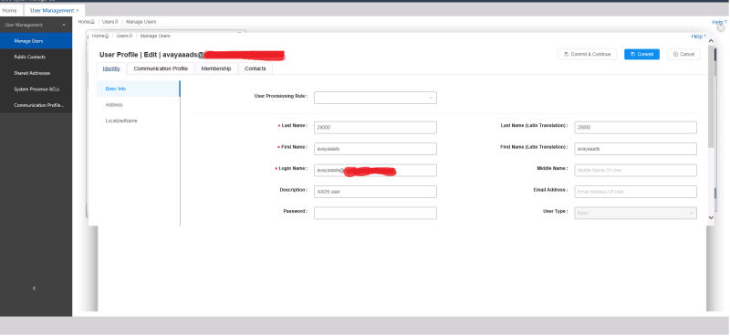
Task: Open System Presence ACLs in the sidebar
Action: click(36, 89)
